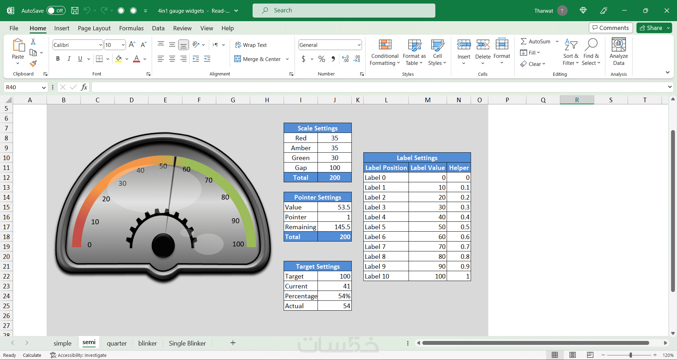Click the Wrap Text button
Screen dimensions: 677x360
[x=251, y=45]
